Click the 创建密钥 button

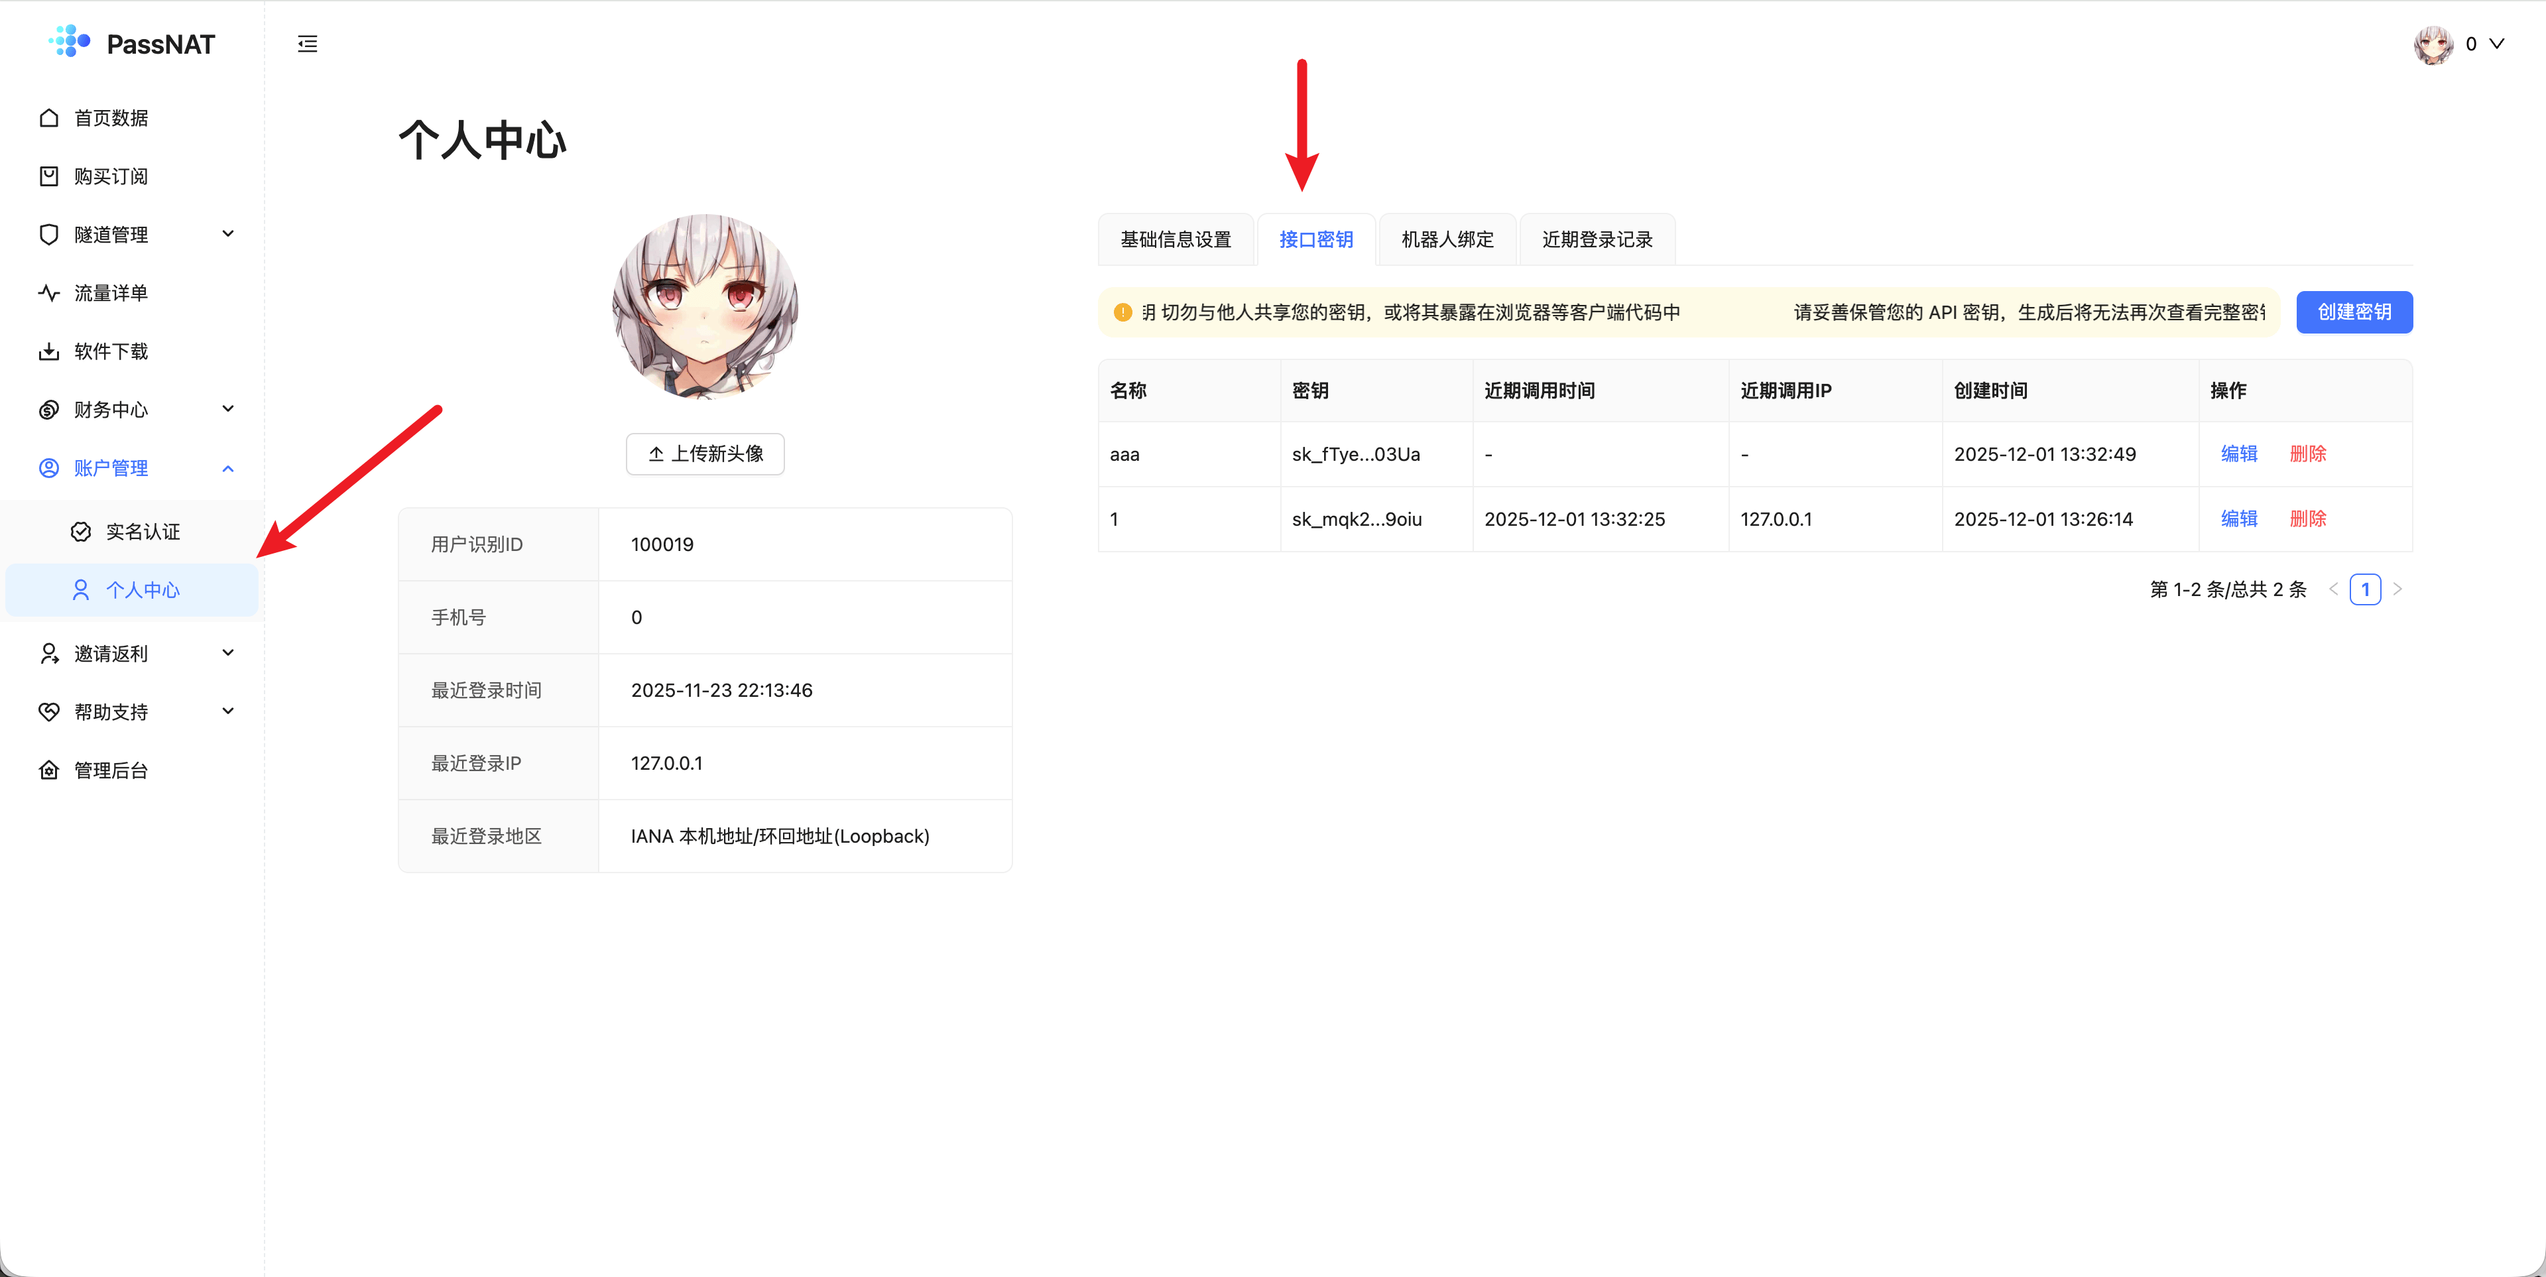tap(2354, 312)
